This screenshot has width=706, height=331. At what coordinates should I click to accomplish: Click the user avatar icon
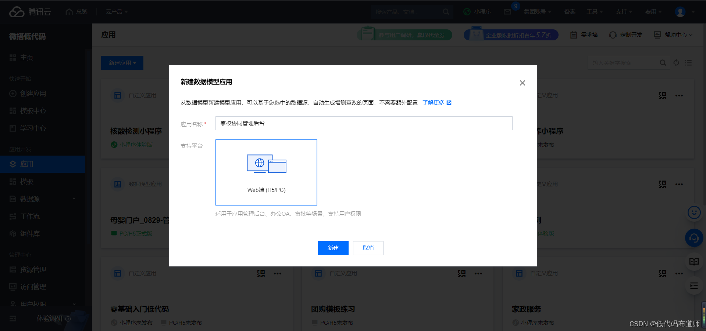[680, 12]
